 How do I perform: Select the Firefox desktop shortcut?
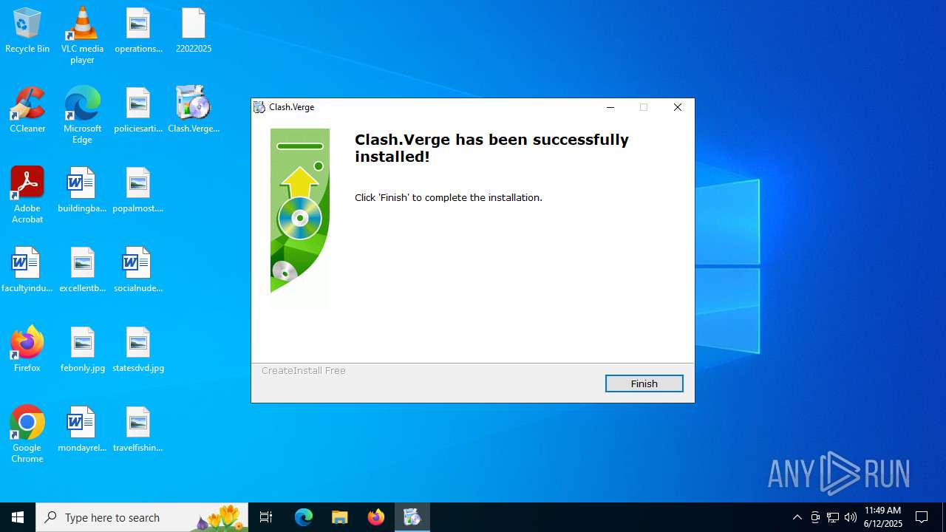pos(27,349)
